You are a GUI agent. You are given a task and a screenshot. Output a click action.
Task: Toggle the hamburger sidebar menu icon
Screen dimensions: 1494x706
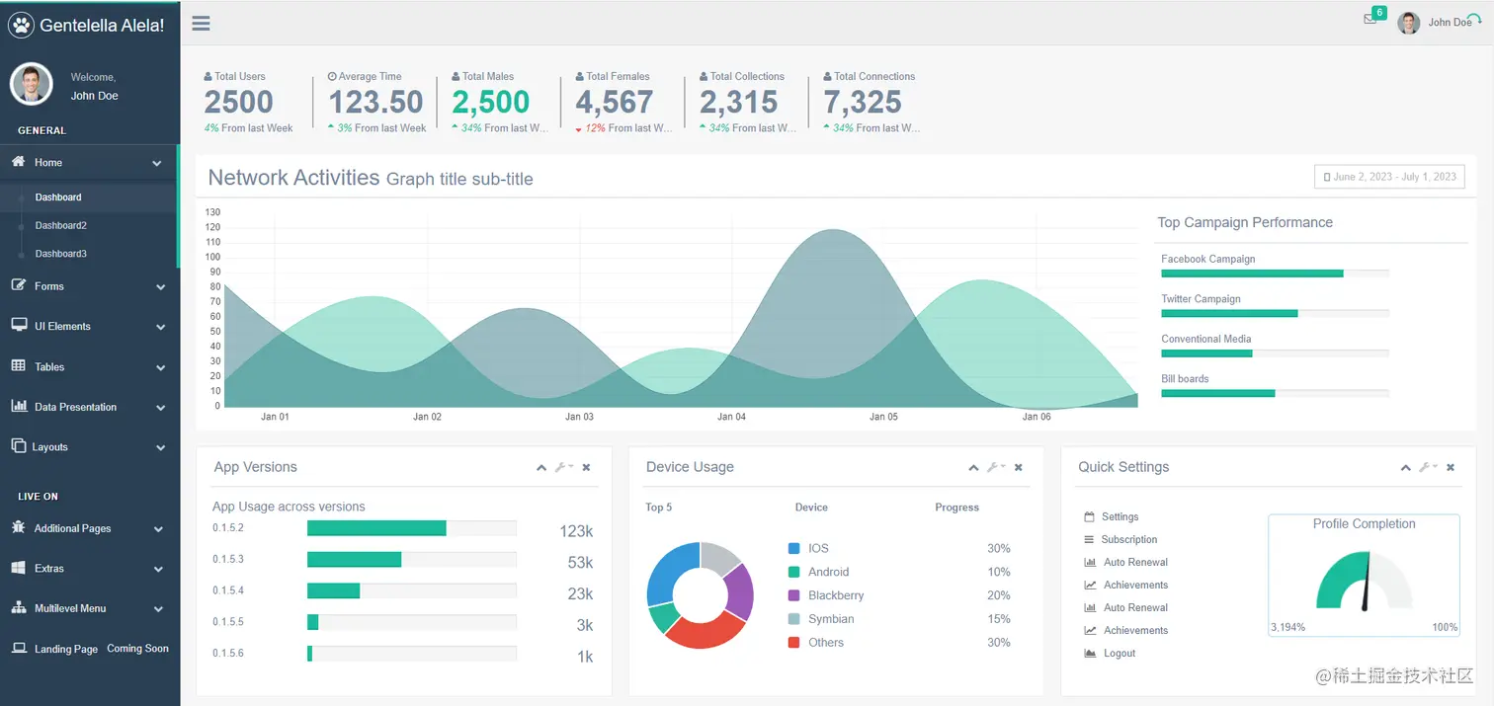(201, 23)
